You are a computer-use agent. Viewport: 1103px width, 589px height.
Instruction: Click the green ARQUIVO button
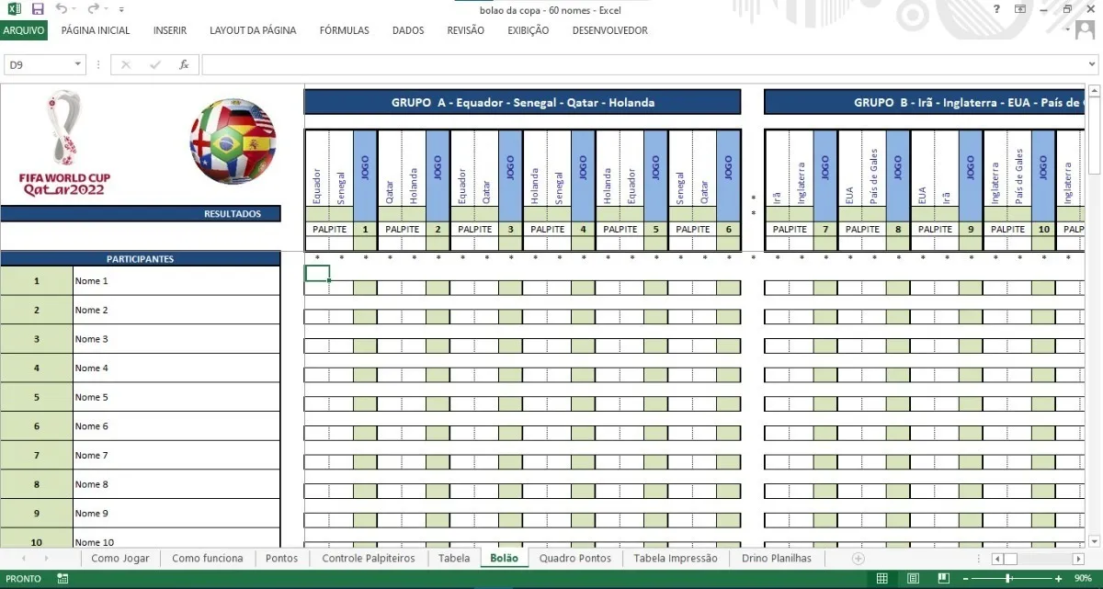tap(24, 30)
